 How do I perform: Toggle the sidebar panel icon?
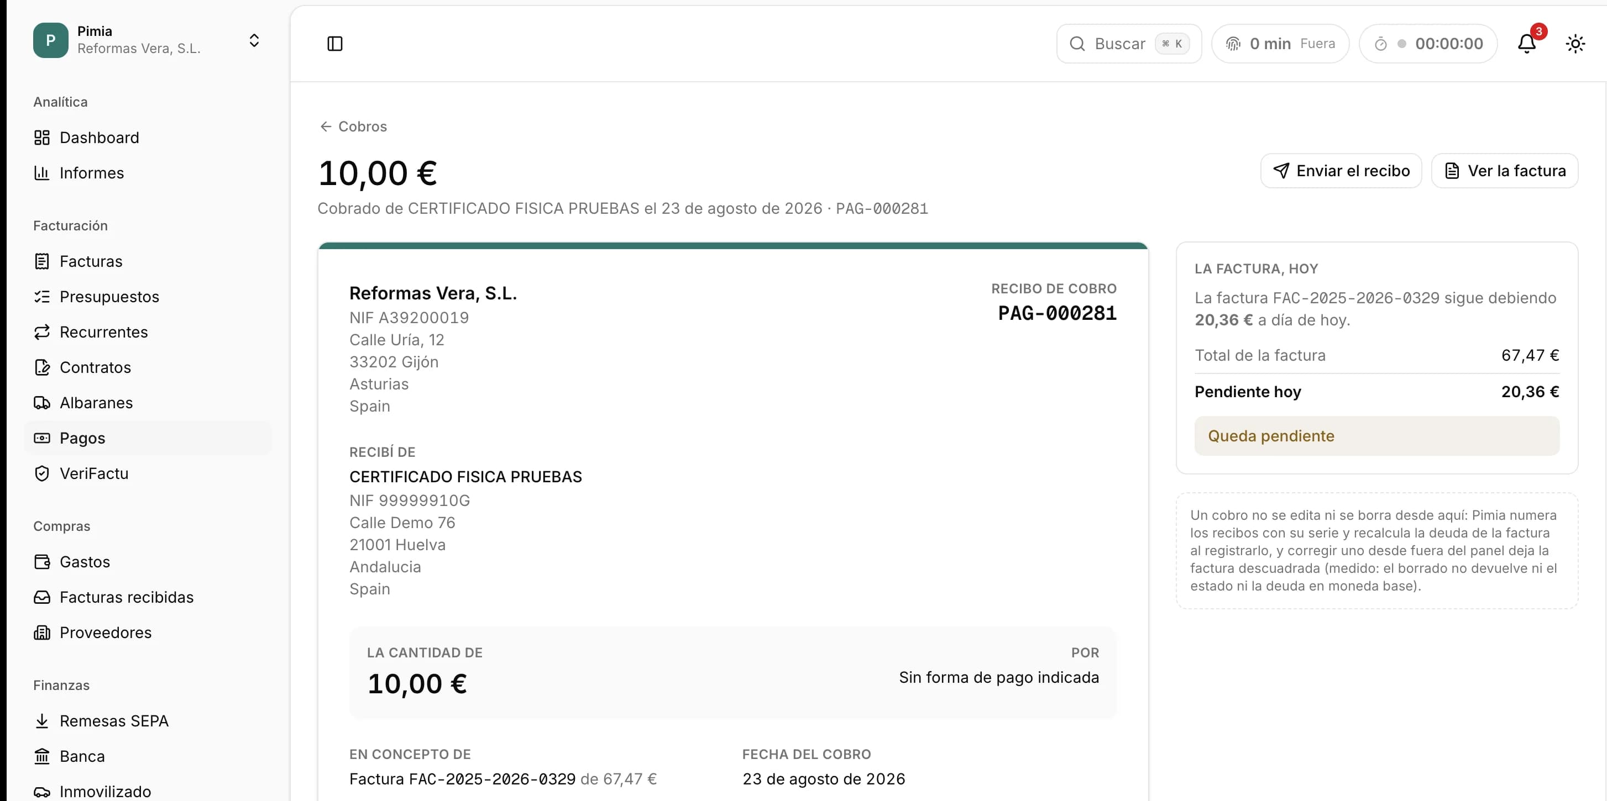335,44
